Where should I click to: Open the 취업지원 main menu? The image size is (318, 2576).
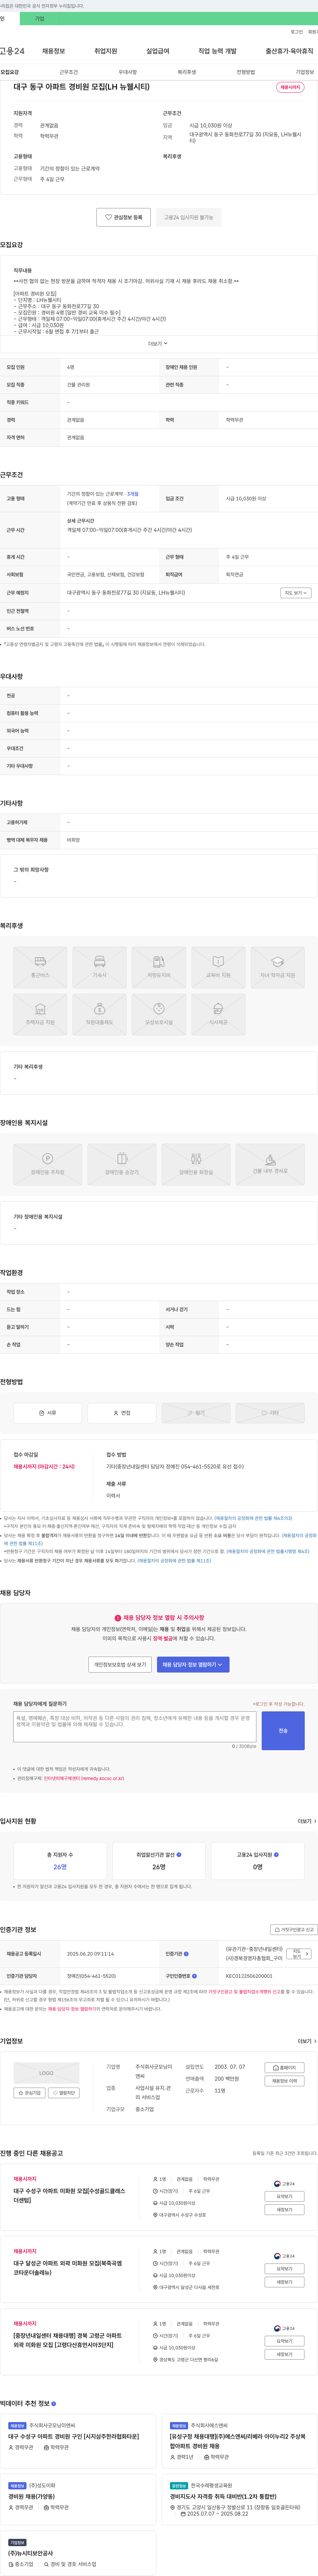(106, 51)
